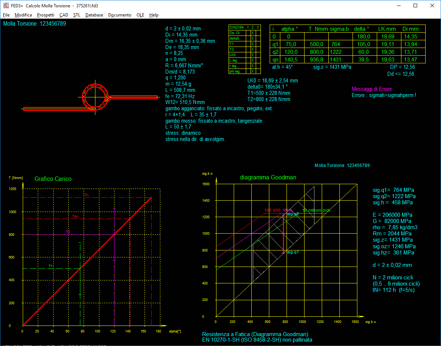
Task: Click the FED3+ application icon in title bar
Action: click(6, 5)
